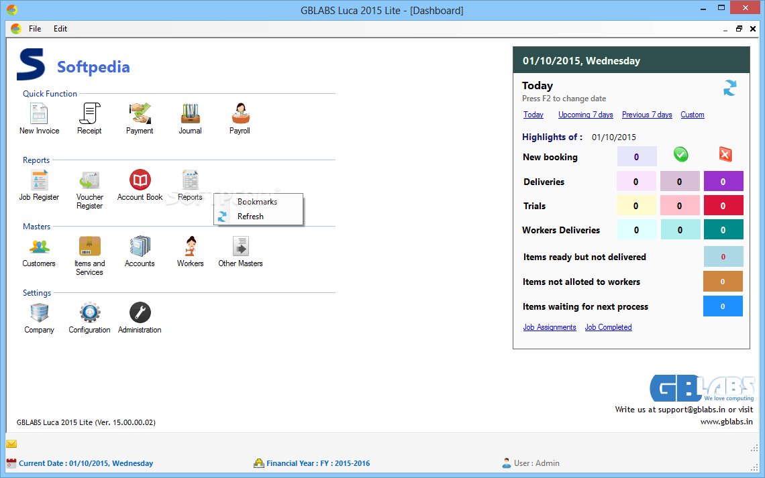Click the light pink Deliveries count box

pyautogui.click(x=637, y=181)
